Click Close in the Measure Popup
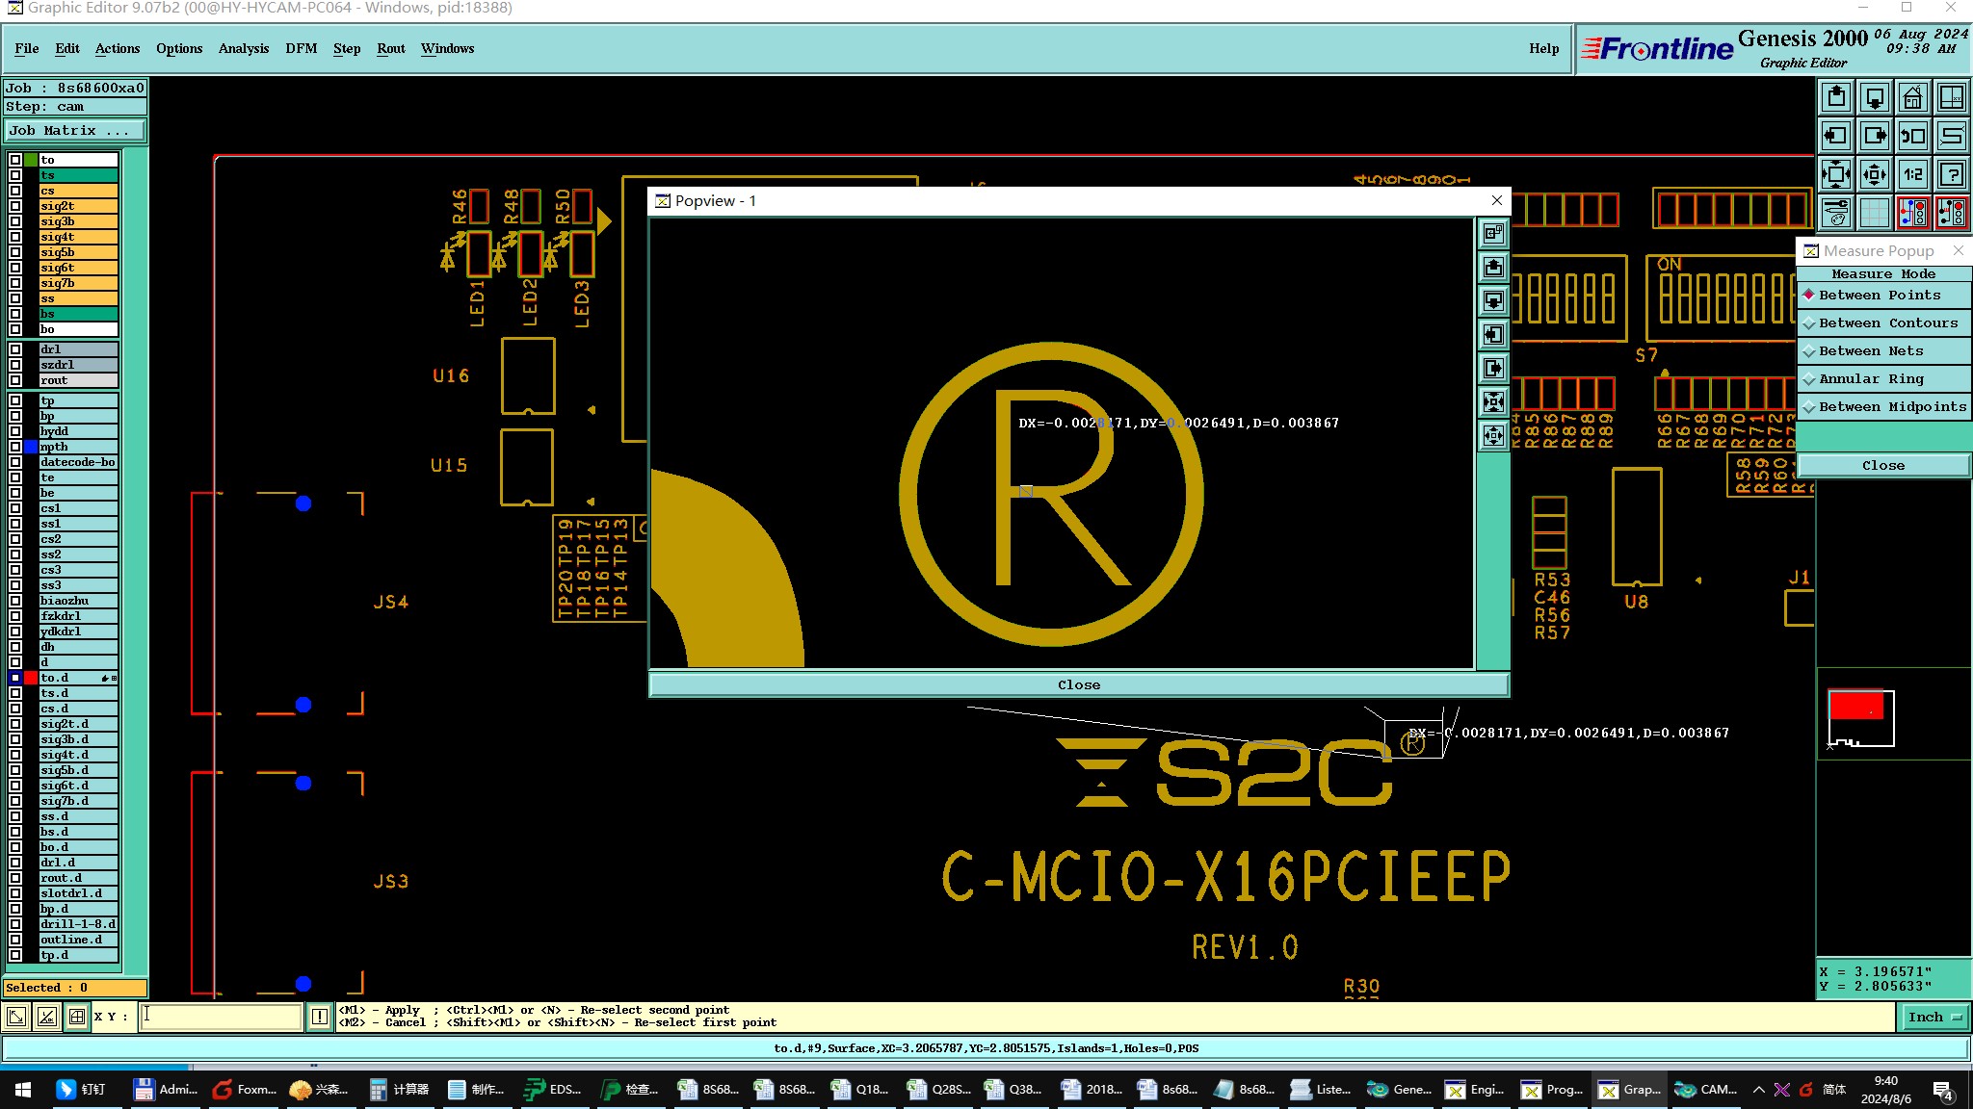Image resolution: width=1973 pixels, height=1109 pixels. [1882, 466]
